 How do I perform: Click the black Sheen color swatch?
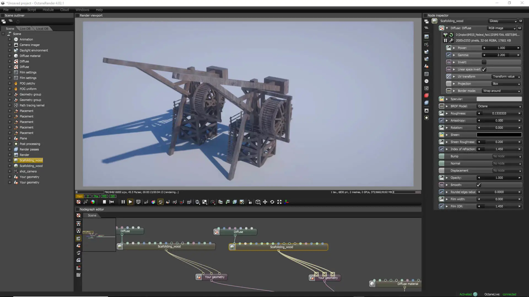click(x=499, y=135)
